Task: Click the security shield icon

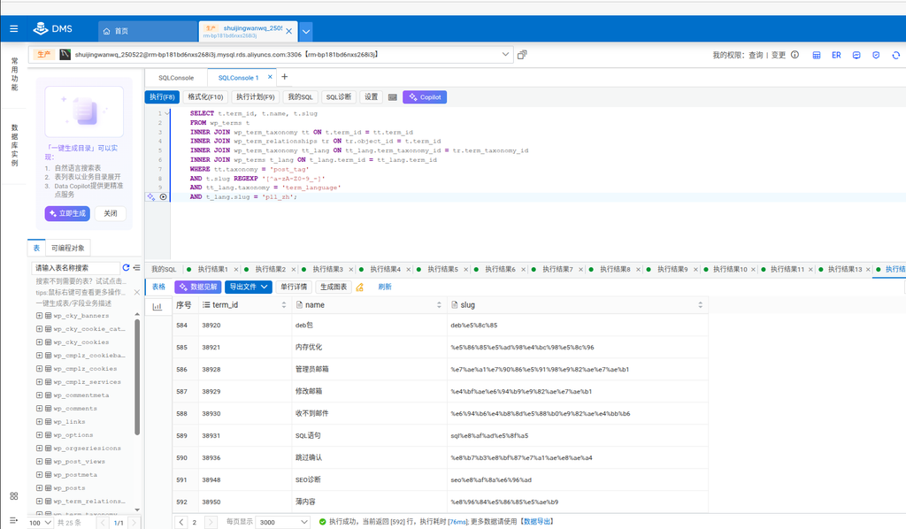Action: coord(876,56)
